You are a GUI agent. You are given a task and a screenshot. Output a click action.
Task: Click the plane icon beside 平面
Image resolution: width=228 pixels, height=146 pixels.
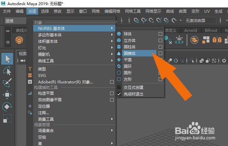(x=119, y=60)
